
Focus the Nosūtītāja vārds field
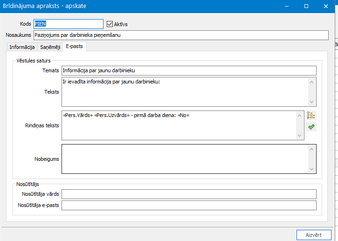click(188, 194)
